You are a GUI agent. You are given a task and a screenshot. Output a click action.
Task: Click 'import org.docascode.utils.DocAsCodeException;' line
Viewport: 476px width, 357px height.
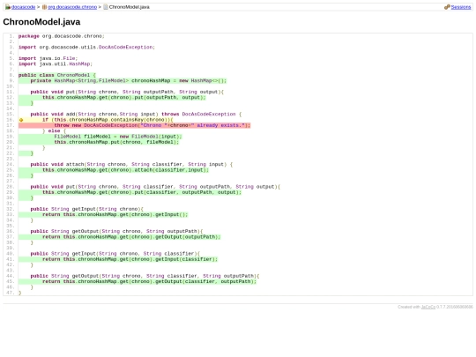(86, 48)
